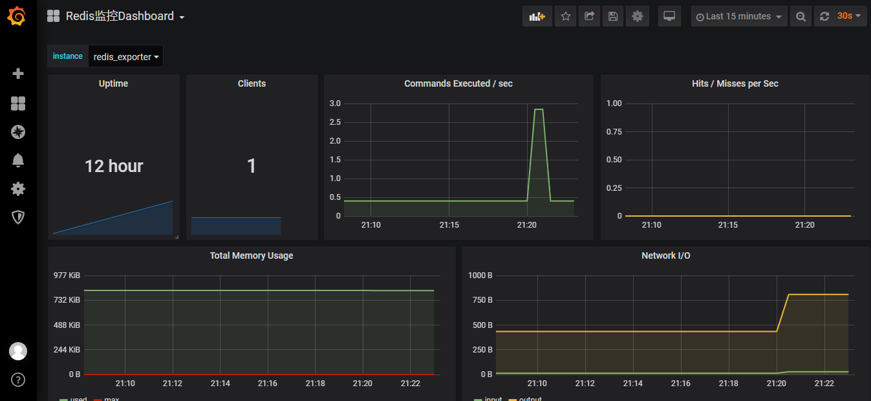
Task: Open the Create plus menu in sidebar
Action: (x=18, y=74)
